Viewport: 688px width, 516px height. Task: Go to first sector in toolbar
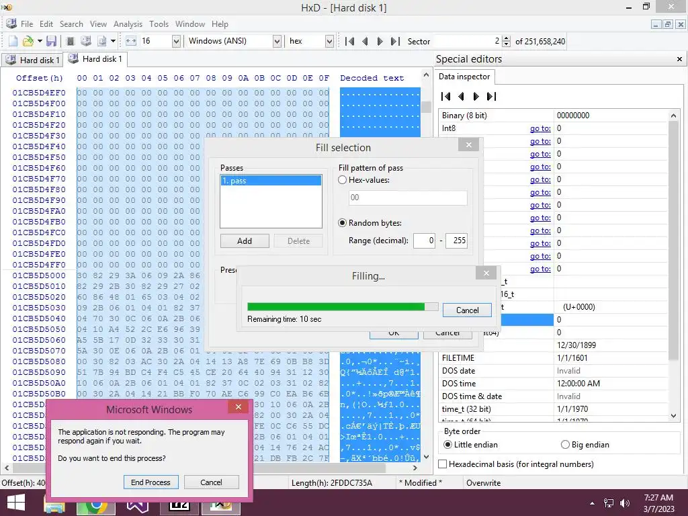349,41
